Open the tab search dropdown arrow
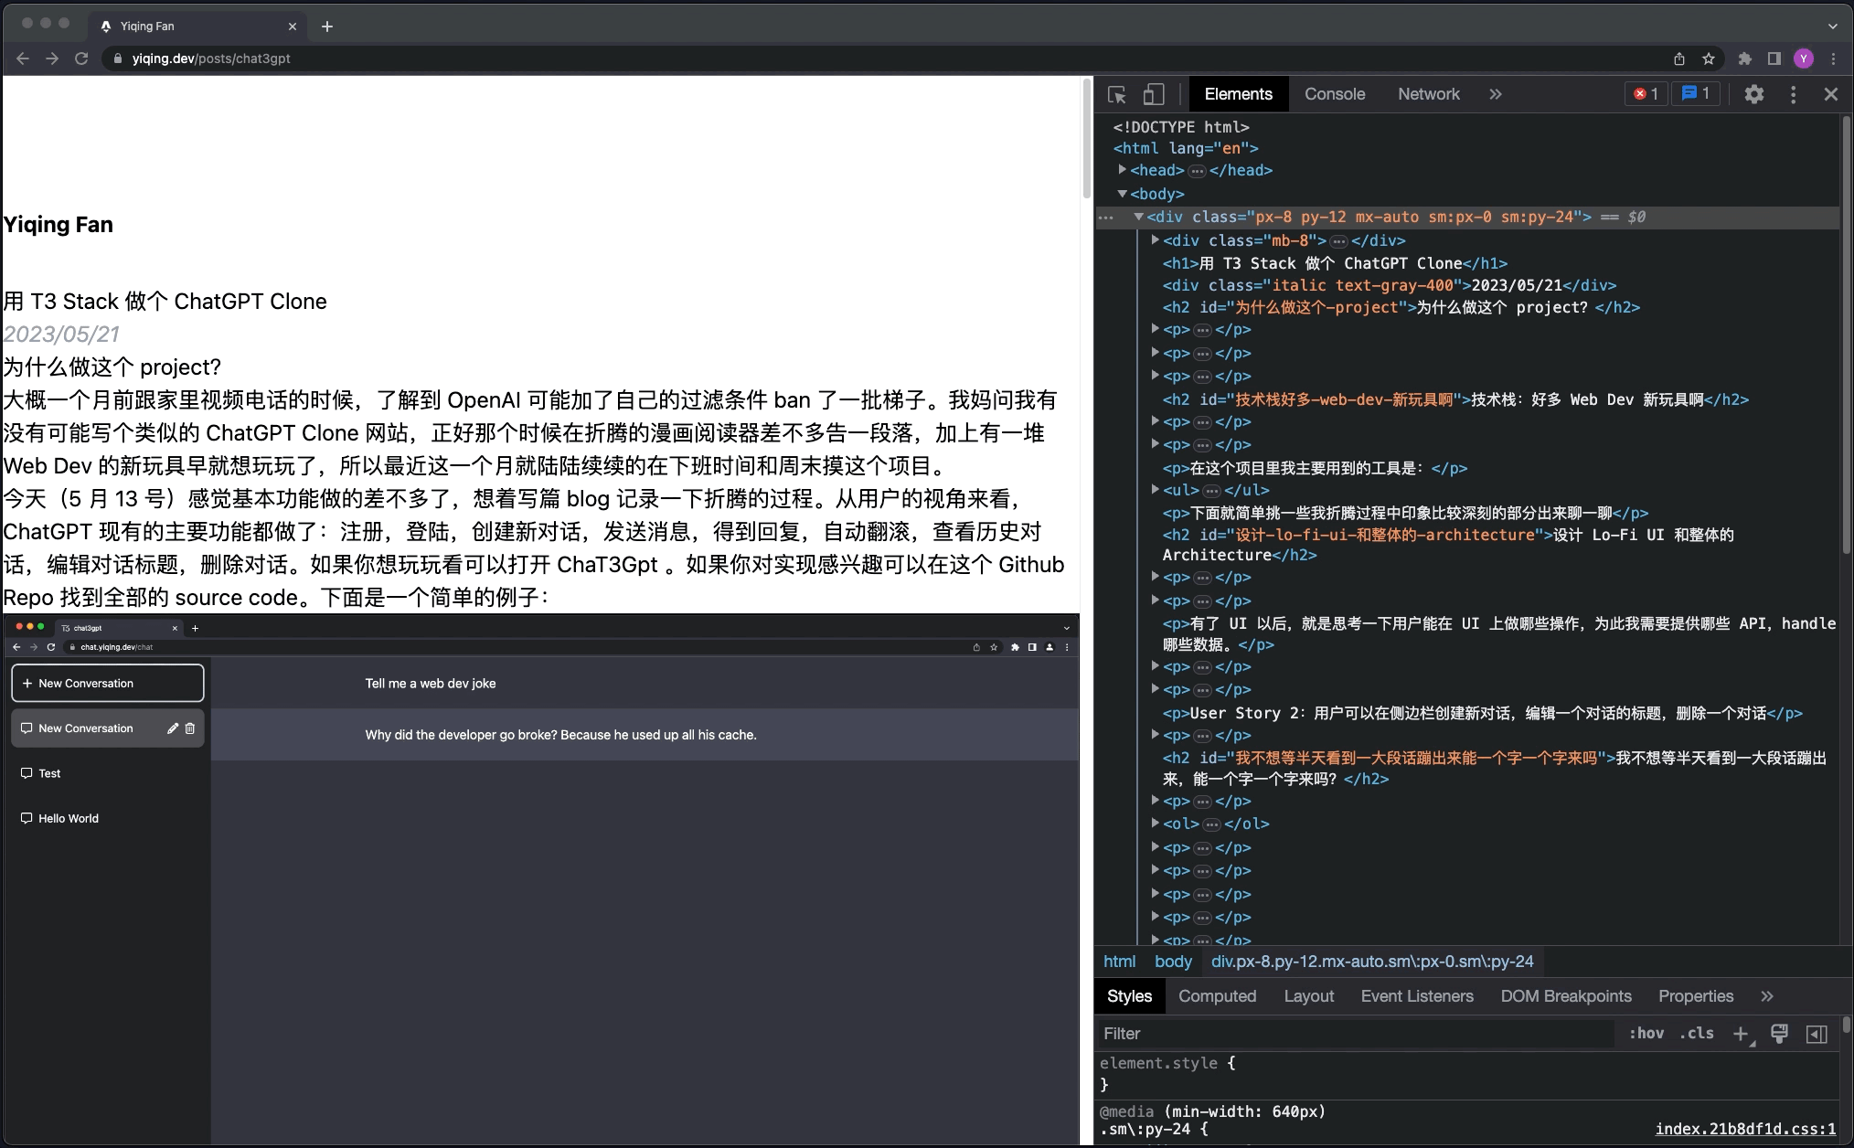Image resolution: width=1854 pixels, height=1148 pixels. tap(1833, 27)
